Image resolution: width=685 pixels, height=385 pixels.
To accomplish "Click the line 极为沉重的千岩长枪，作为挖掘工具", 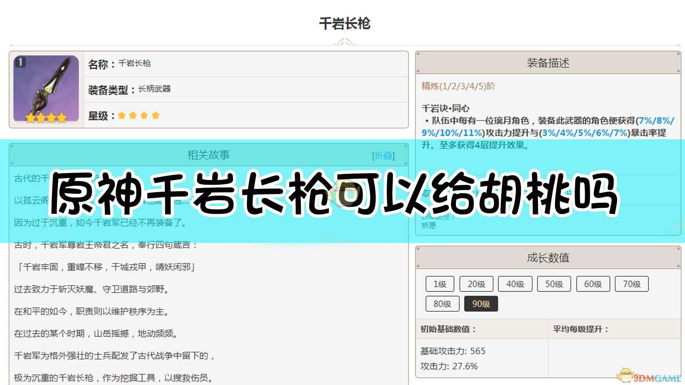I will (113, 378).
